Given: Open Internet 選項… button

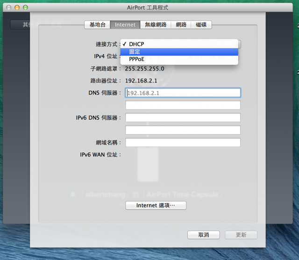Looking at the screenshot, I should (x=156, y=205).
